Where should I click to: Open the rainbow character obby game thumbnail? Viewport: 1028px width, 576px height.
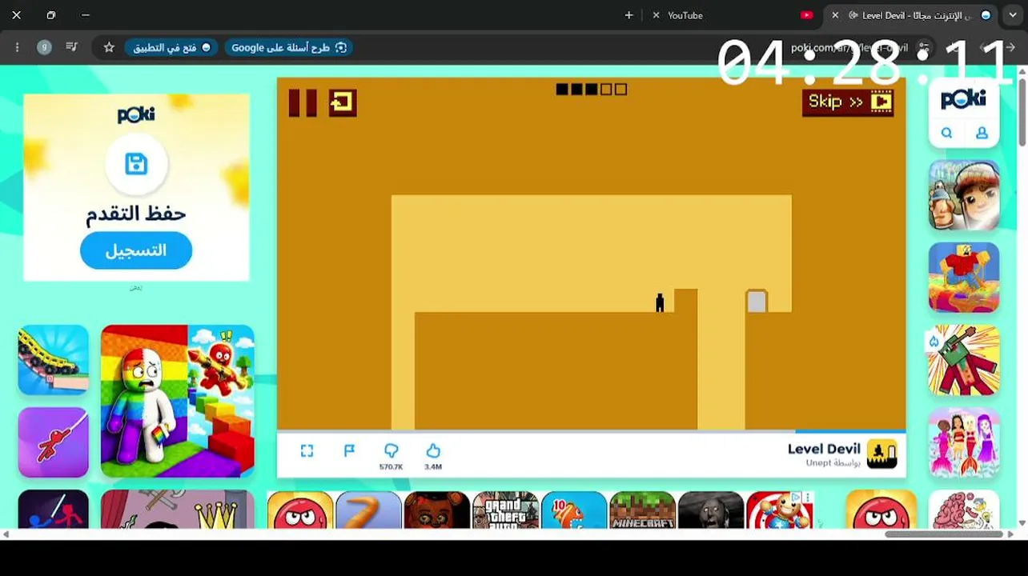[x=178, y=401]
